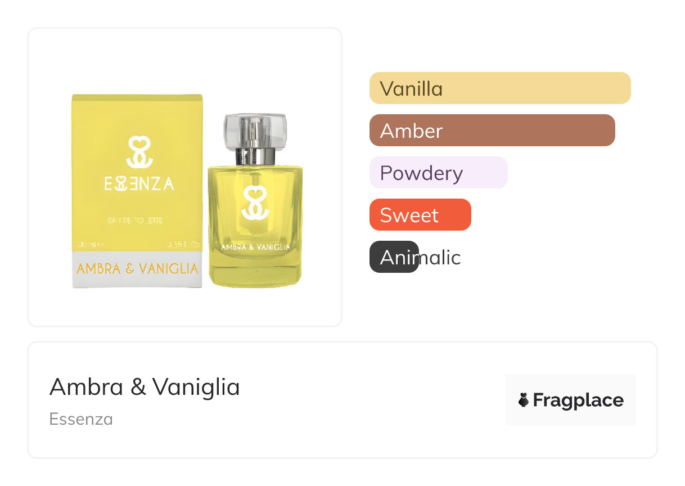This screenshot has width=685, height=486.
Task: Click the bottle's clear silver cap
Action: [x=255, y=130]
